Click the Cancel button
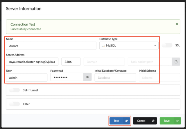The image size is (186, 129). point(145,121)
